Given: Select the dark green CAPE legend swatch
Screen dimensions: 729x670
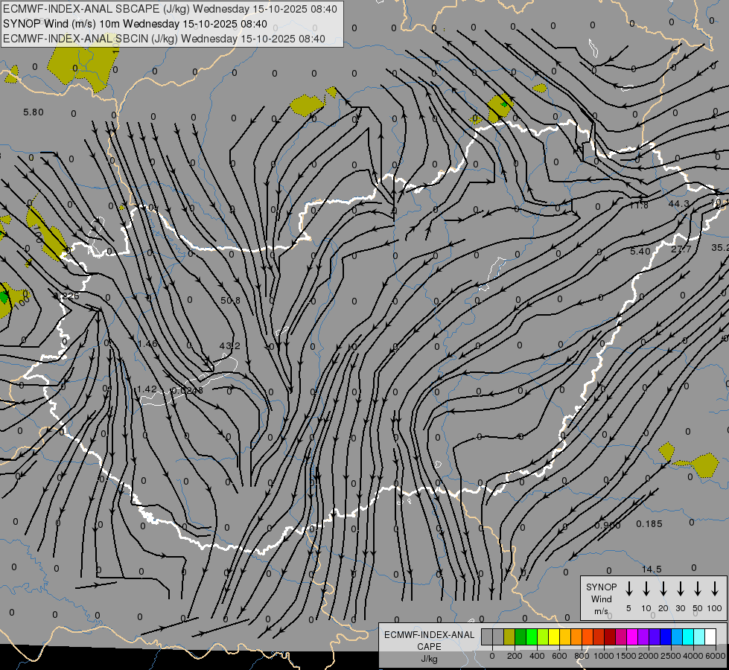Looking at the screenshot, I should point(521,636).
